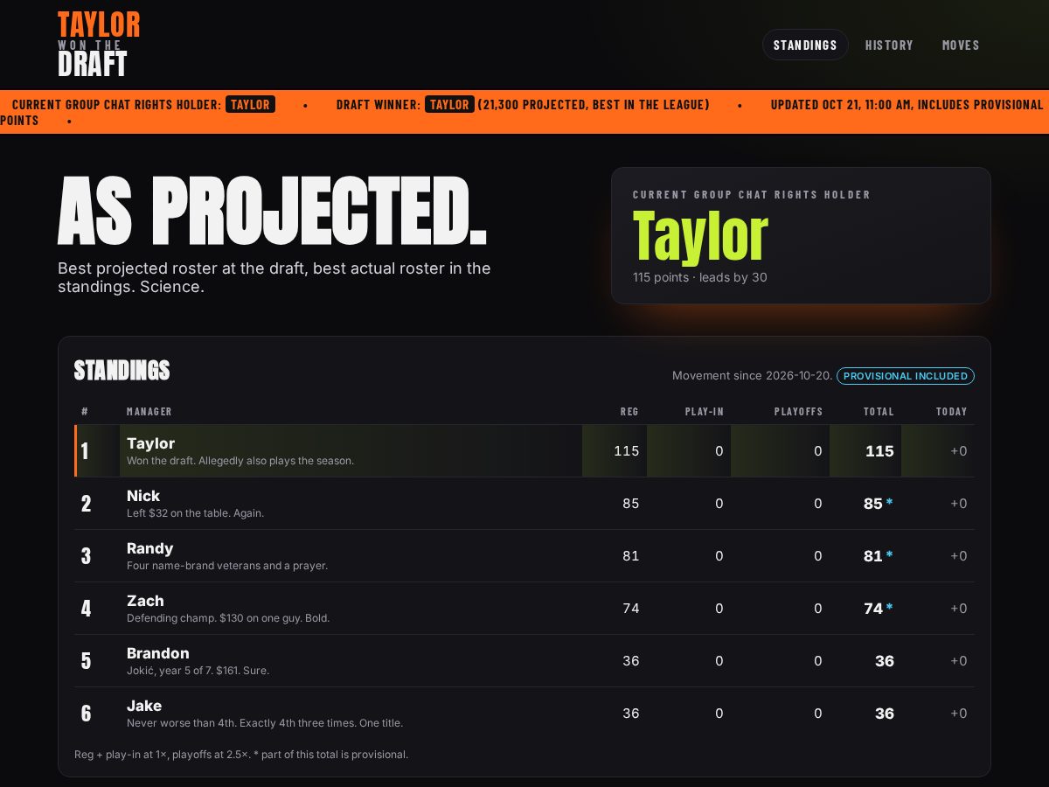Select Brandon's manager name

tap(158, 653)
